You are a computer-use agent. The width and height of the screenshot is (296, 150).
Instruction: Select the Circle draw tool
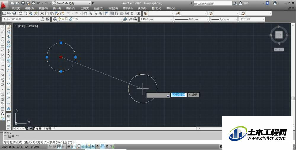2,56
